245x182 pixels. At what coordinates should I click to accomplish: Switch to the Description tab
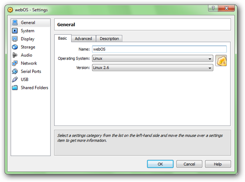click(109, 39)
